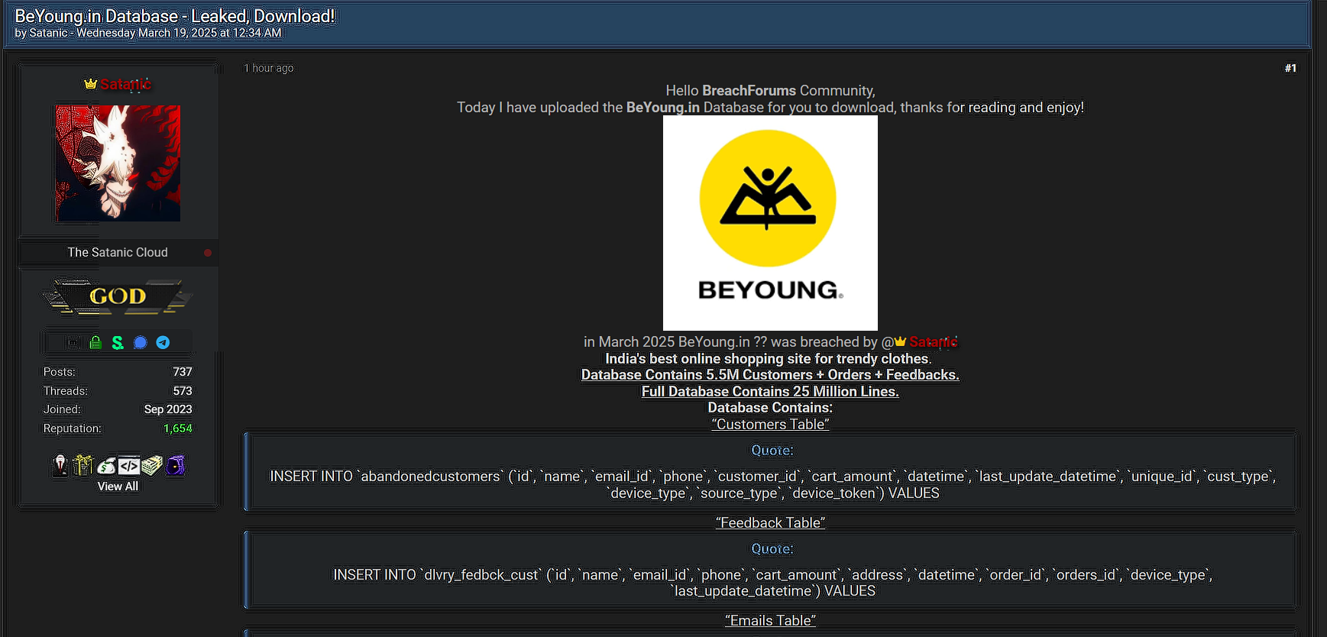This screenshot has height=637, width=1327.
Task: Click the green padlock contact icon
Action: pos(95,343)
